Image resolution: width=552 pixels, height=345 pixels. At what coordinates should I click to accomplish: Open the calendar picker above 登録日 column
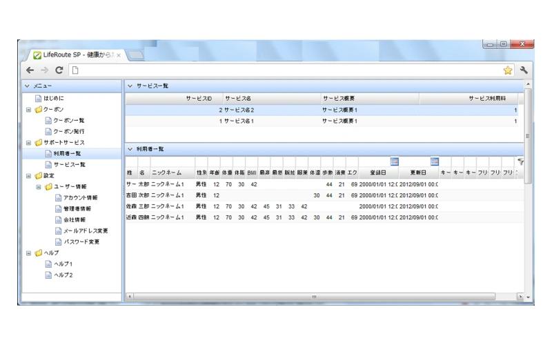tap(394, 161)
